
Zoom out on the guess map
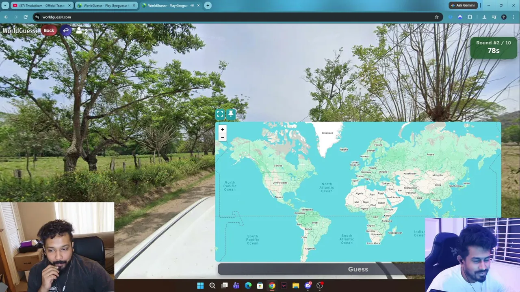222,137
